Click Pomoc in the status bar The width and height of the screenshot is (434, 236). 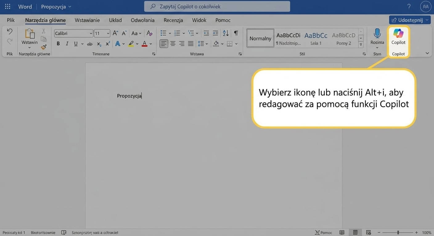(x=323, y=233)
